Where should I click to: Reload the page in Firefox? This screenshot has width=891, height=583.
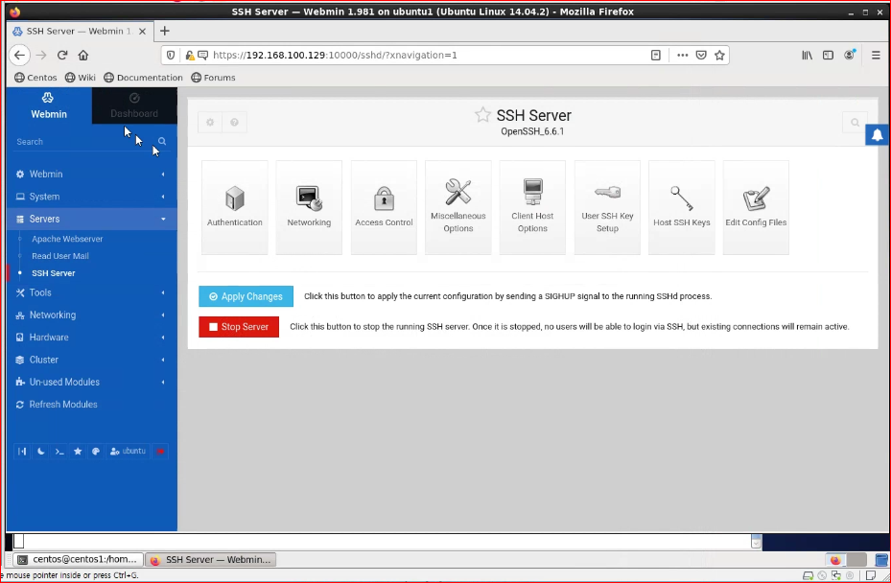[x=62, y=55]
